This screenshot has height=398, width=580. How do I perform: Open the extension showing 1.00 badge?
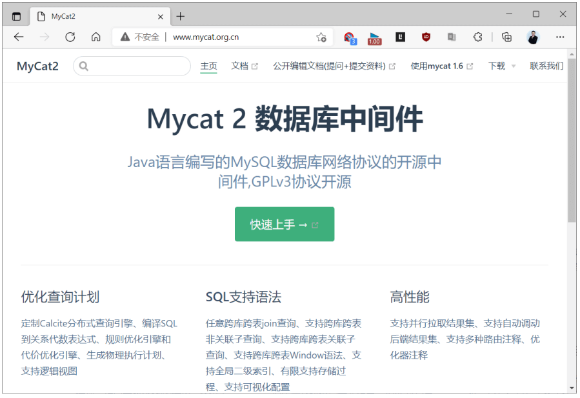pyautogui.click(x=374, y=38)
